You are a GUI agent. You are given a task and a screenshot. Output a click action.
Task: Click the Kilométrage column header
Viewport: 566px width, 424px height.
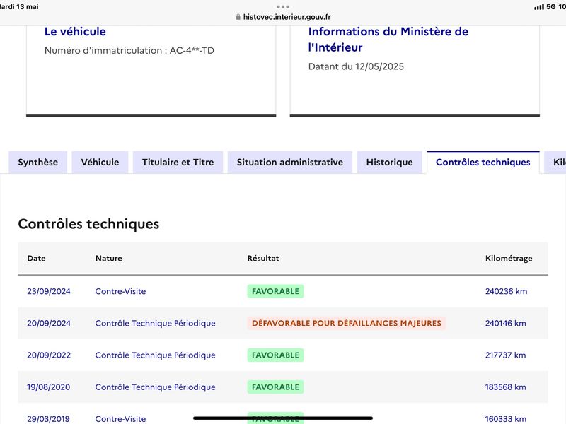[509, 258]
